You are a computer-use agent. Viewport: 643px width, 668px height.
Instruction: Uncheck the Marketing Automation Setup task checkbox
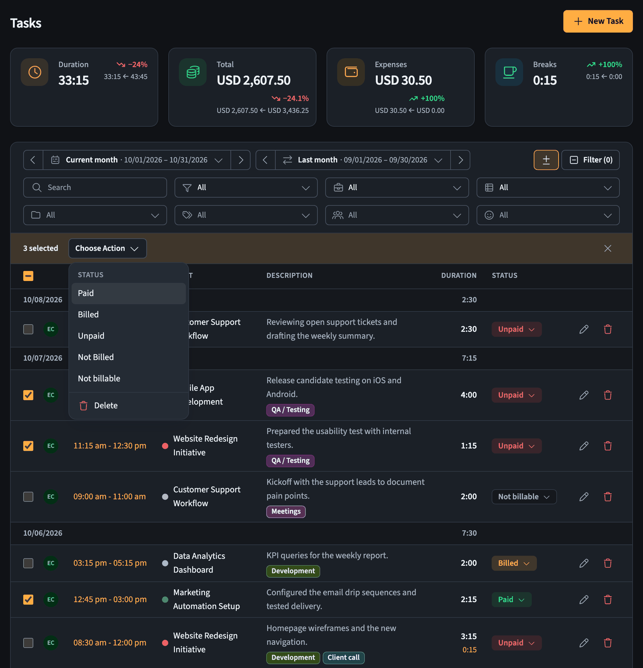(x=28, y=599)
